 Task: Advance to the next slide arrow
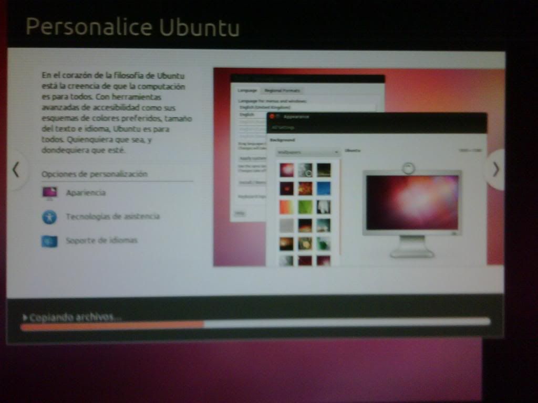point(496,169)
